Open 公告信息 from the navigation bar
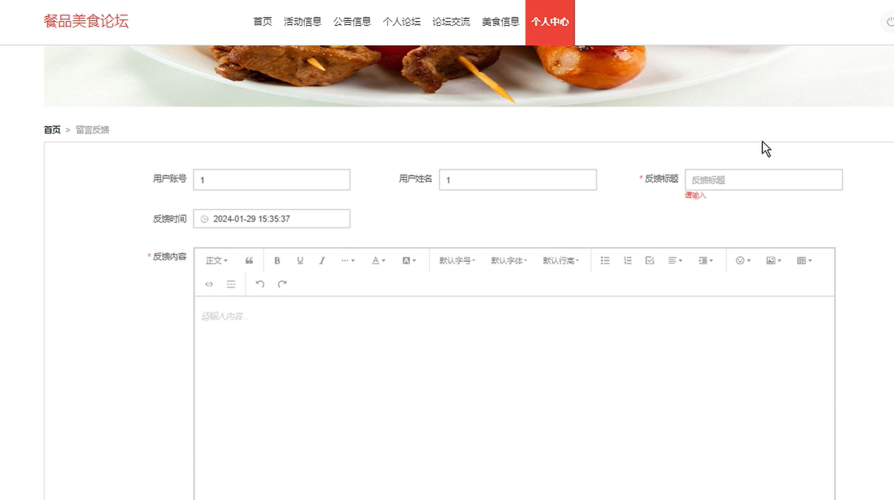Image resolution: width=894 pixels, height=500 pixels. pos(352,22)
